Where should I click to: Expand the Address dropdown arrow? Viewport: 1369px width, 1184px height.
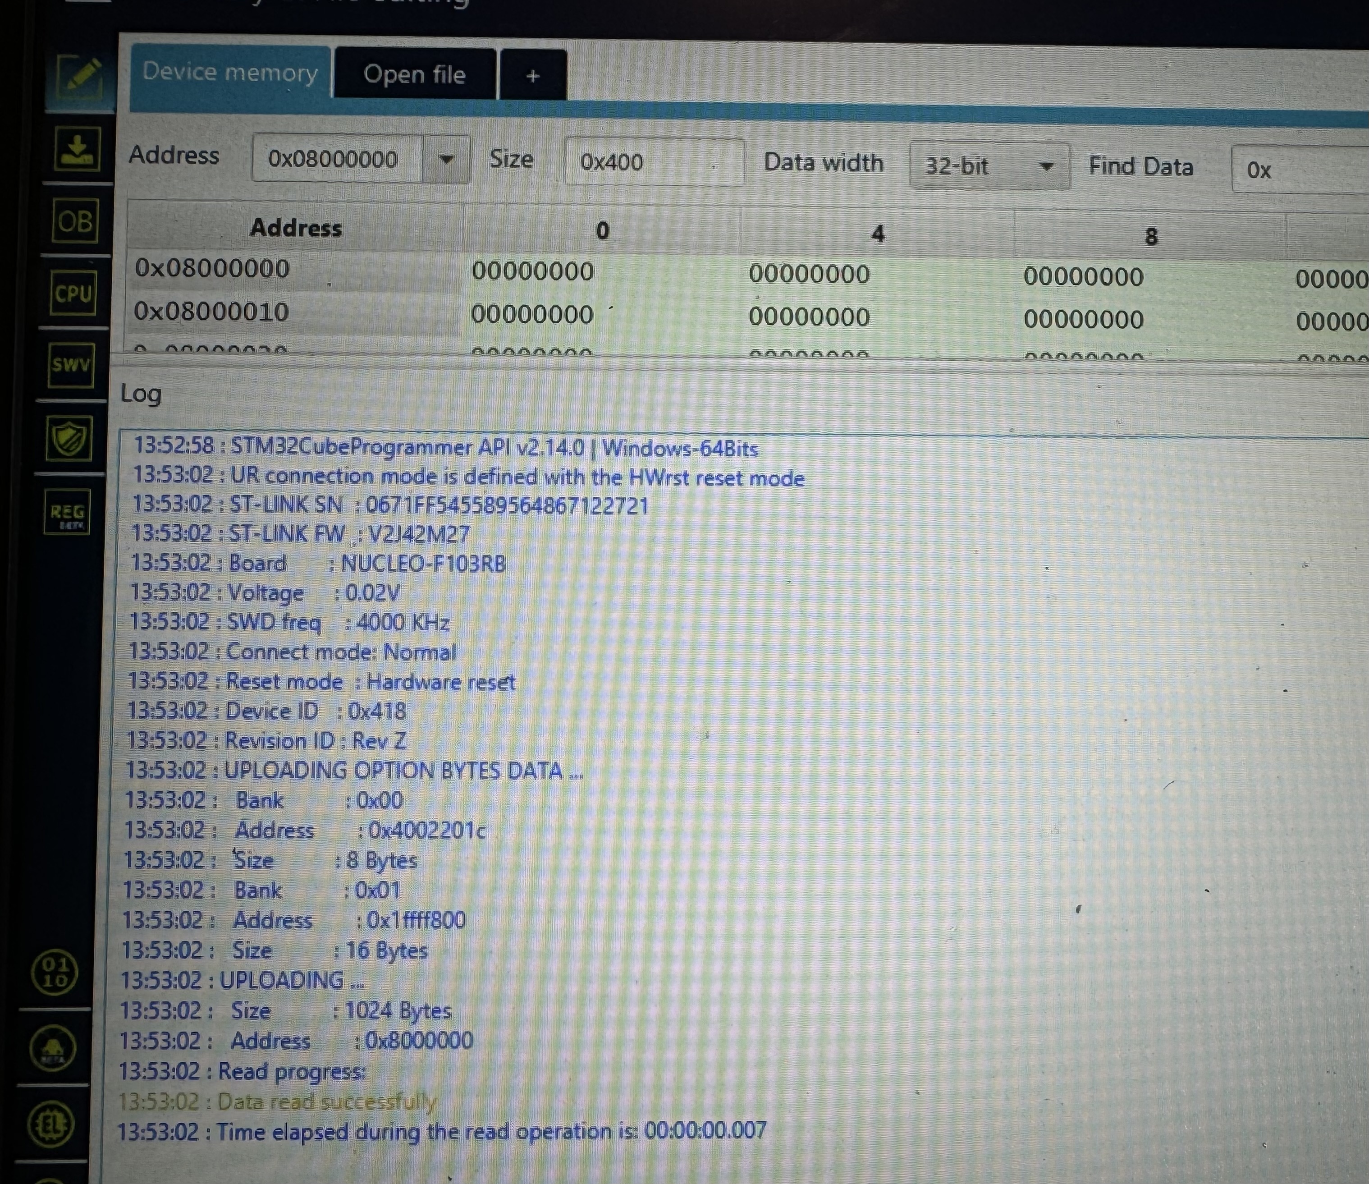pyautogui.click(x=447, y=159)
